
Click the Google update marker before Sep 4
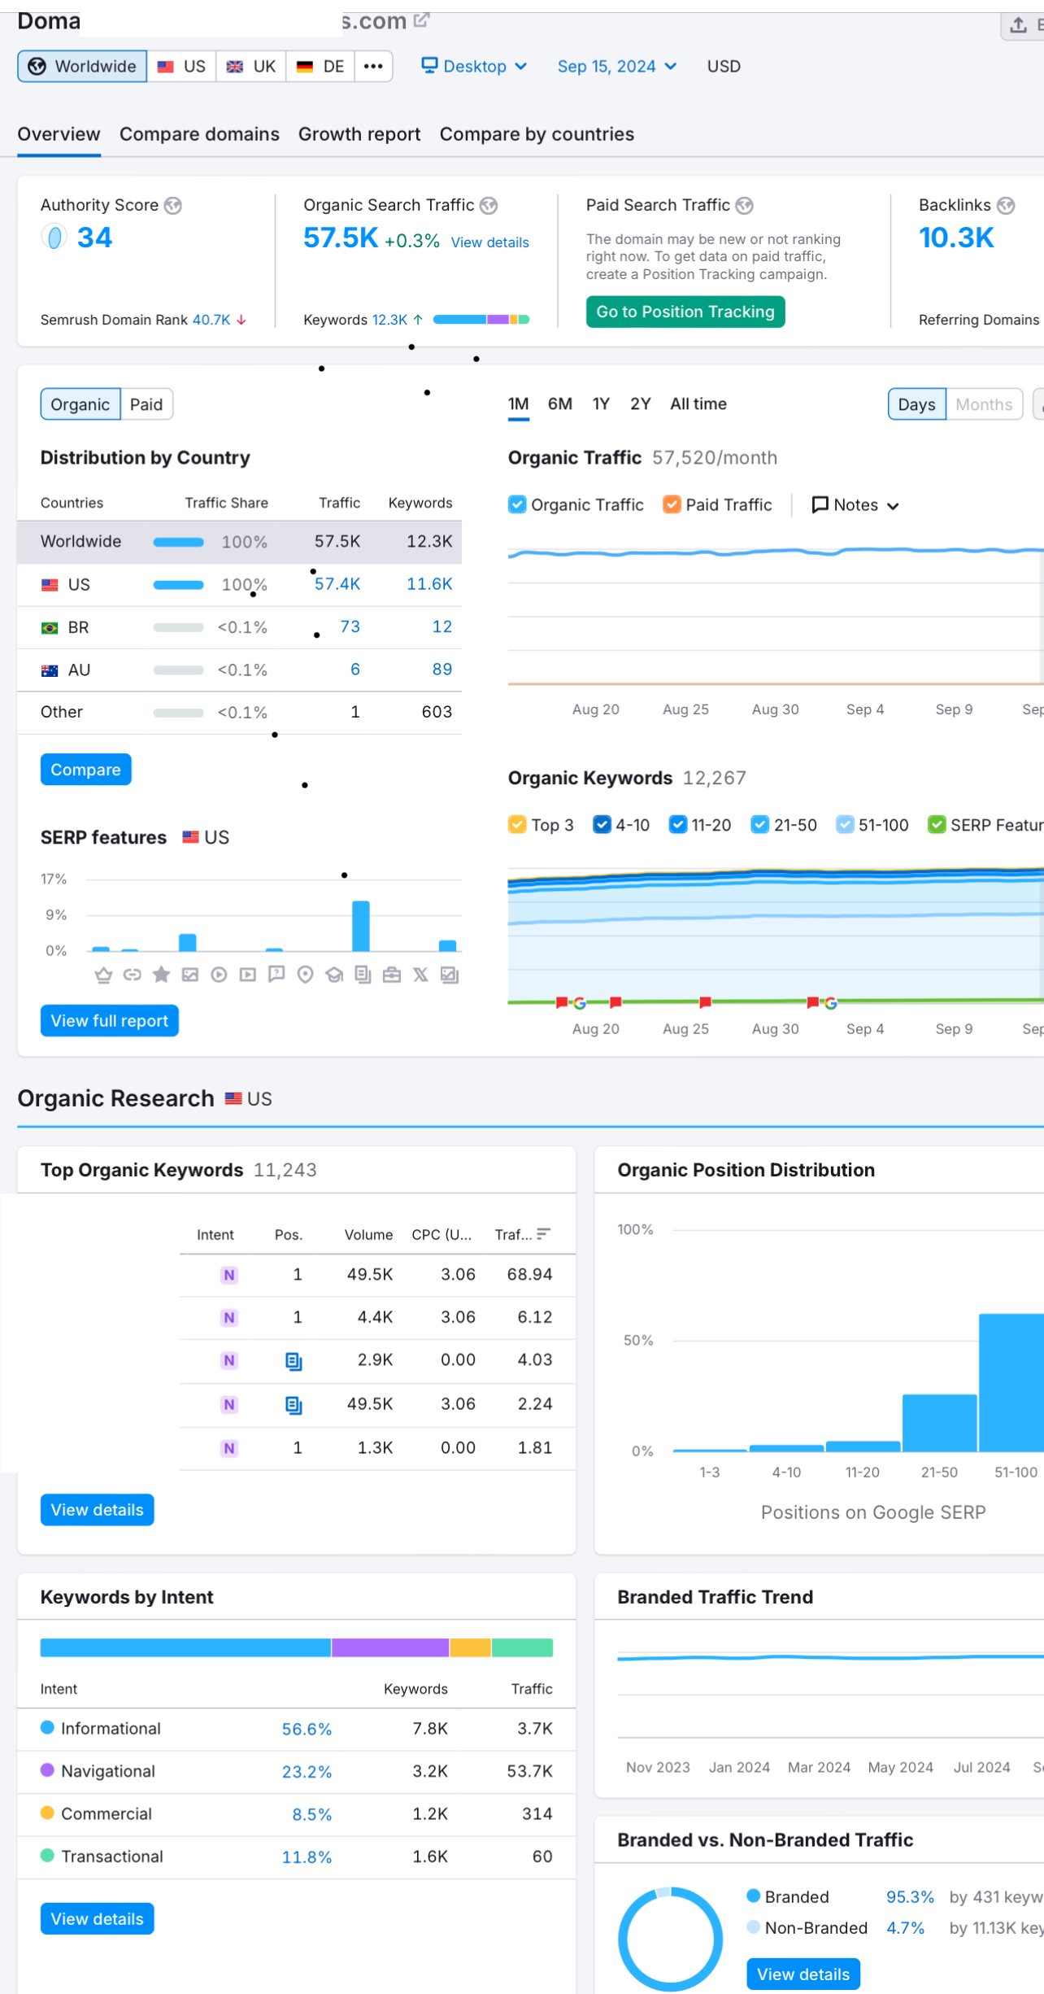[831, 1003]
